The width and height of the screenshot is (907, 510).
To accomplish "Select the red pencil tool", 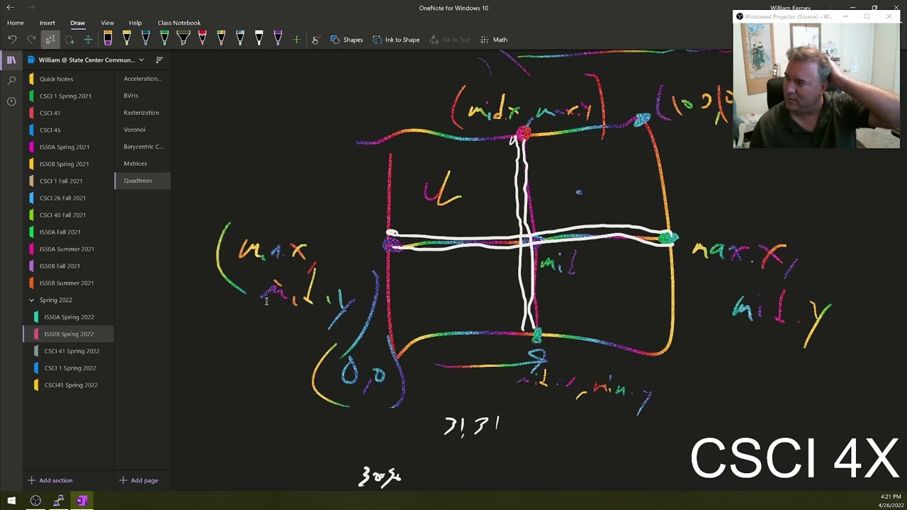I will point(202,39).
